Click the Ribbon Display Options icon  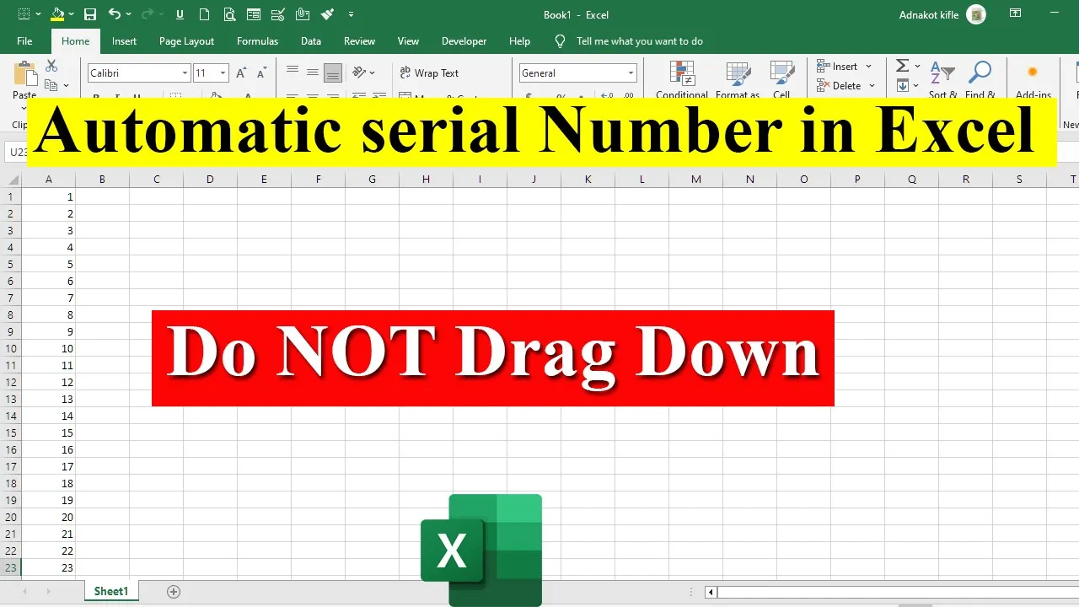[1016, 13]
